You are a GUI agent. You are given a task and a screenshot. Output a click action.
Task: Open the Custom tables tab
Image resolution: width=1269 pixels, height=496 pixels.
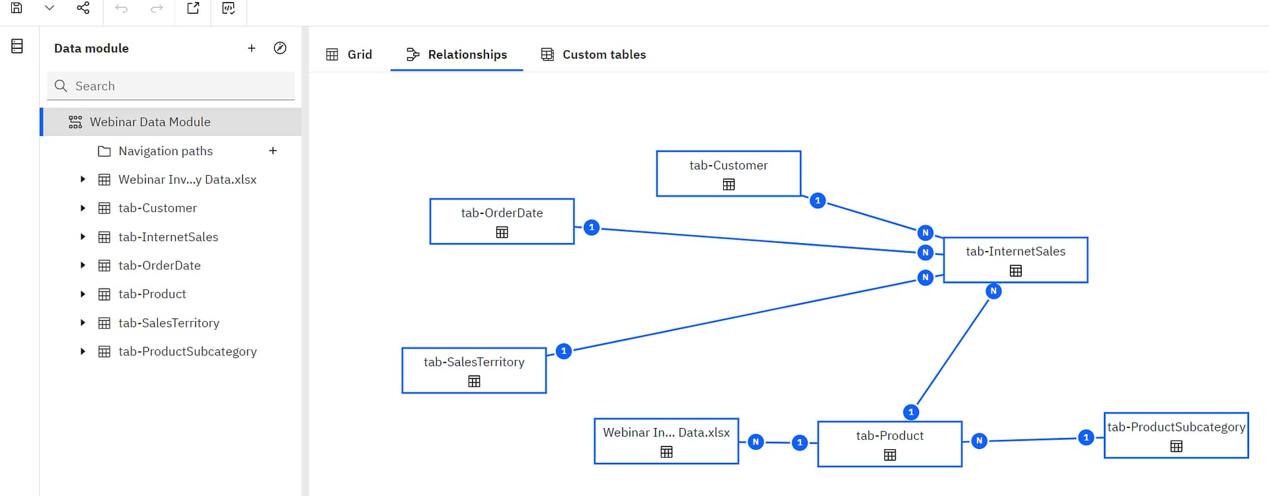click(594, 55)
